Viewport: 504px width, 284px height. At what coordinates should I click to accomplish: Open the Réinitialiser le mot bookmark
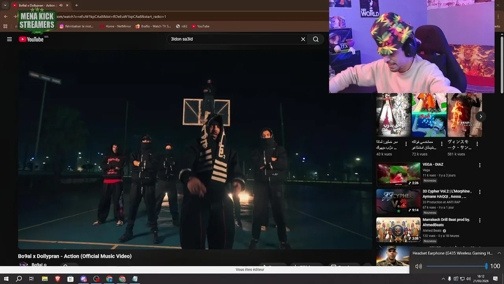77,26
